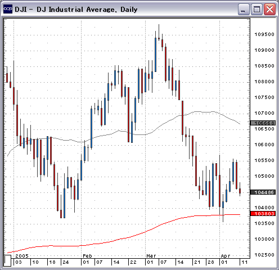Click the Apr month label on time axis
This screenshot has height=270, width=279.
[x=226, y=256]
